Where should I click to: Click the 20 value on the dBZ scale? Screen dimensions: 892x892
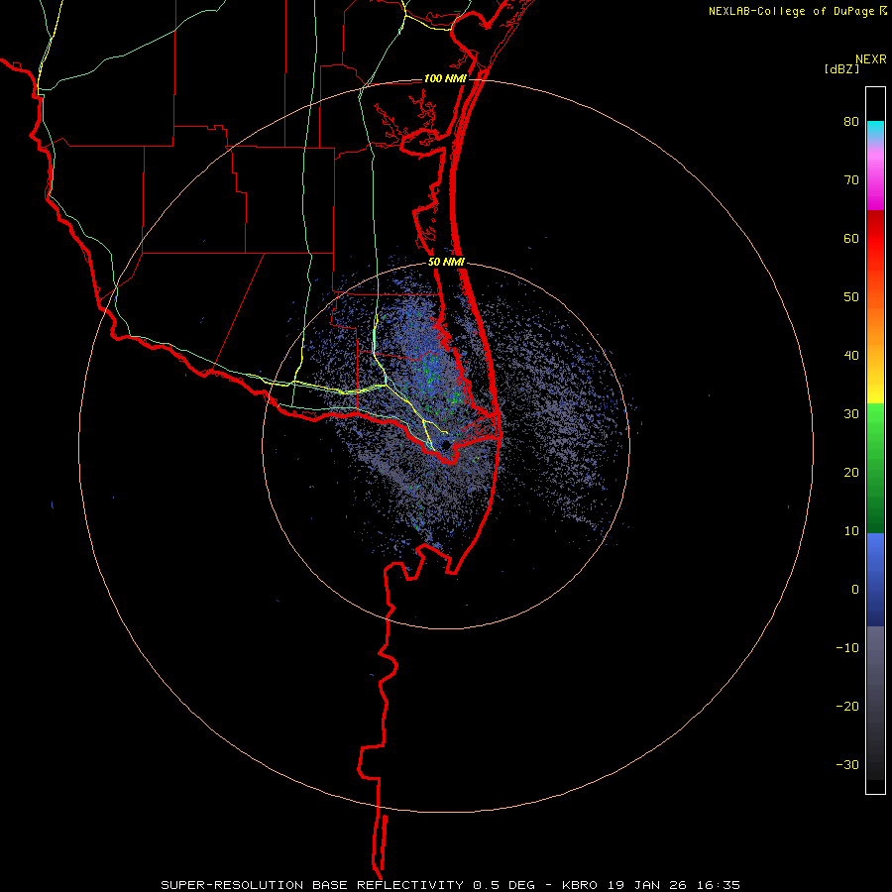[x=851, y=473]
